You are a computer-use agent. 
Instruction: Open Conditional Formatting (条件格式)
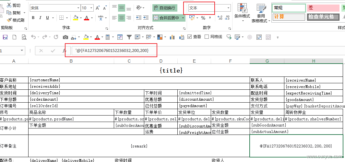pyautogui.click(x=242, y=13)
